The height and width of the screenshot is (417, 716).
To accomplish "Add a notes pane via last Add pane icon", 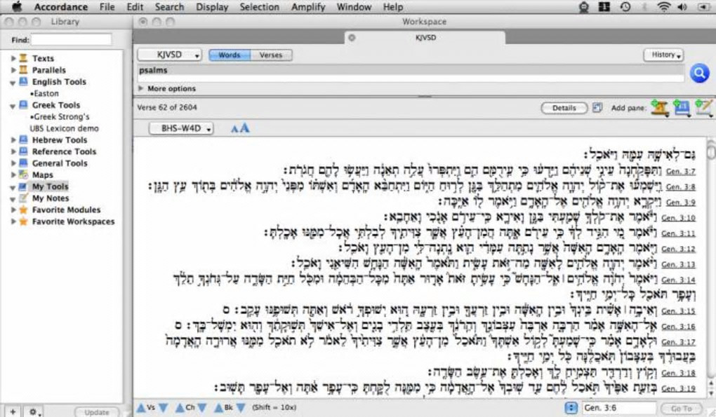I will point(703,108).
